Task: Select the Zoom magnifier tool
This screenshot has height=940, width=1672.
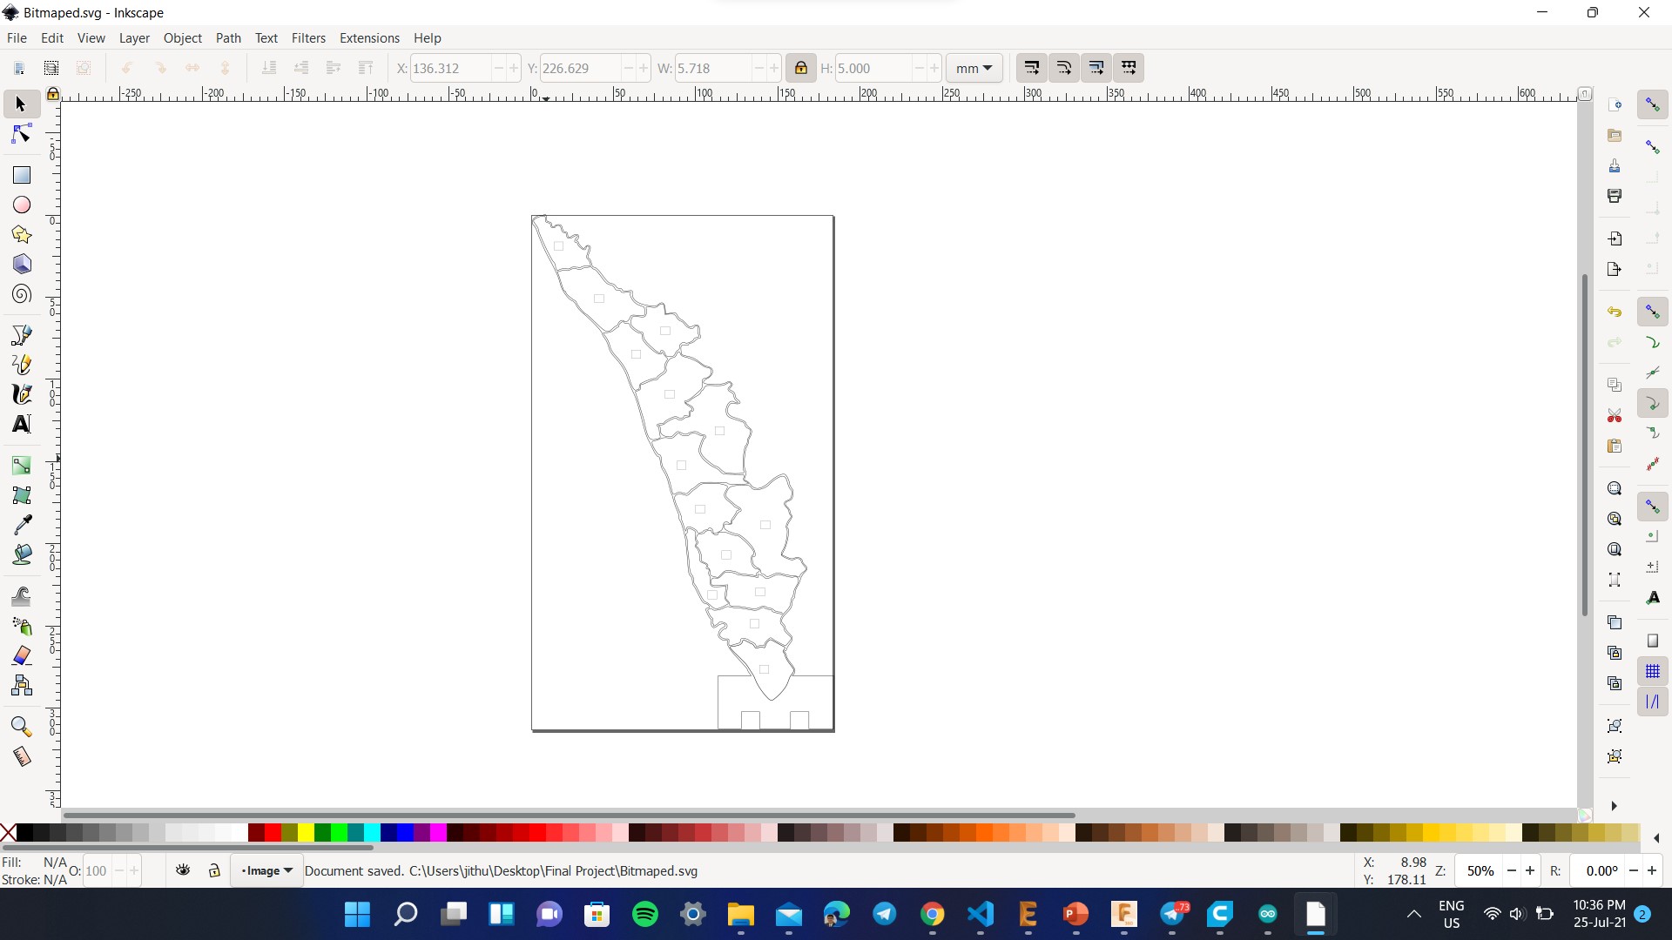Action: (22, 726)
